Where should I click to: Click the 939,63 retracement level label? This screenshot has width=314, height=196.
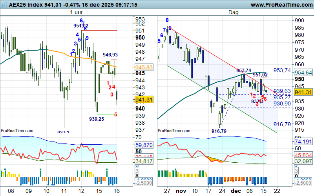tap(282, 91)
